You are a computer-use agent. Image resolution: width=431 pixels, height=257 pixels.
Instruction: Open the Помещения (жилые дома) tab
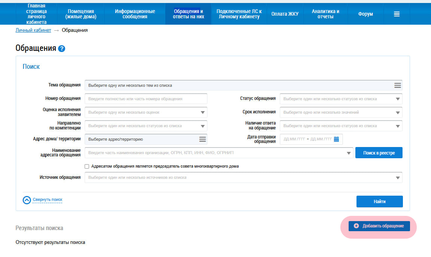coord(81,14)
